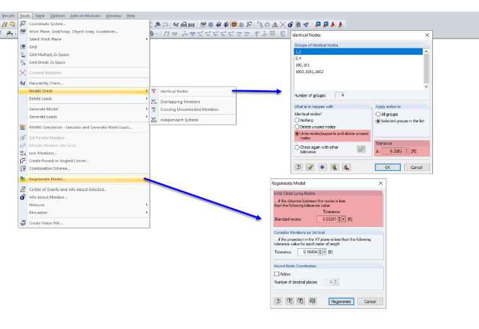Click the Center of Gravity icon
This screenshot has width=479, height=329.
coord(23,190)
